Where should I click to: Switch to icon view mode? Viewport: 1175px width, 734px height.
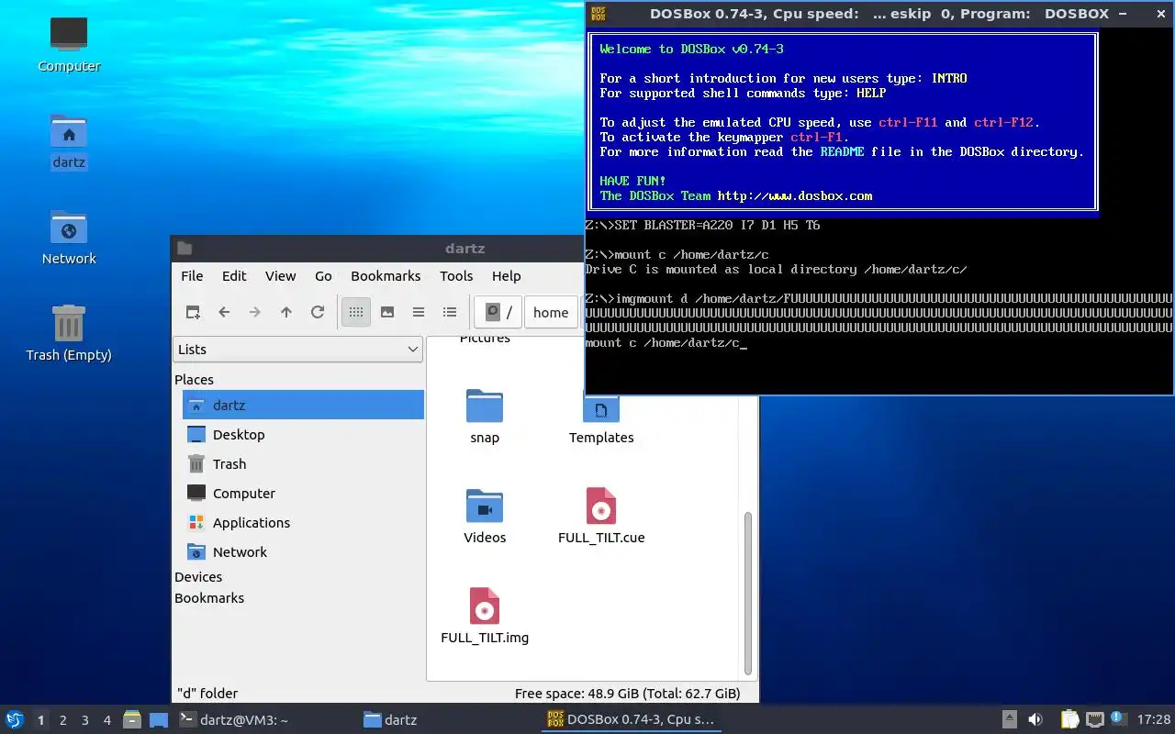pos(356,312)
